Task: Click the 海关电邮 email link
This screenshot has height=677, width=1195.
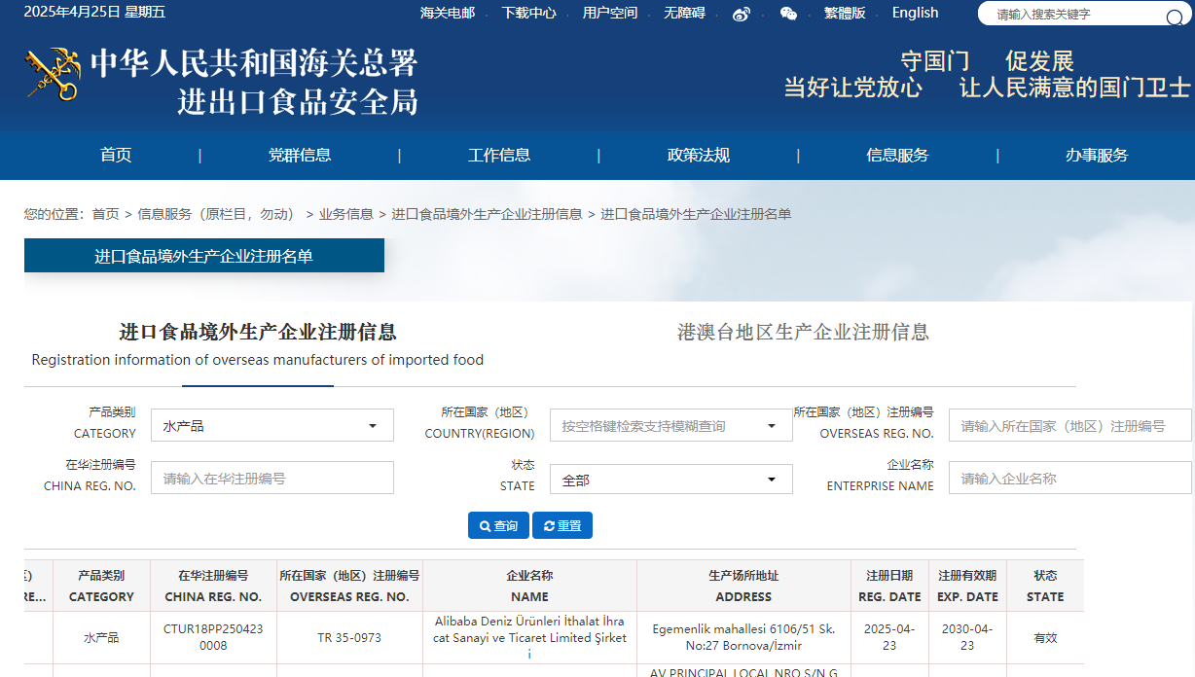Action: coord(448,13)
